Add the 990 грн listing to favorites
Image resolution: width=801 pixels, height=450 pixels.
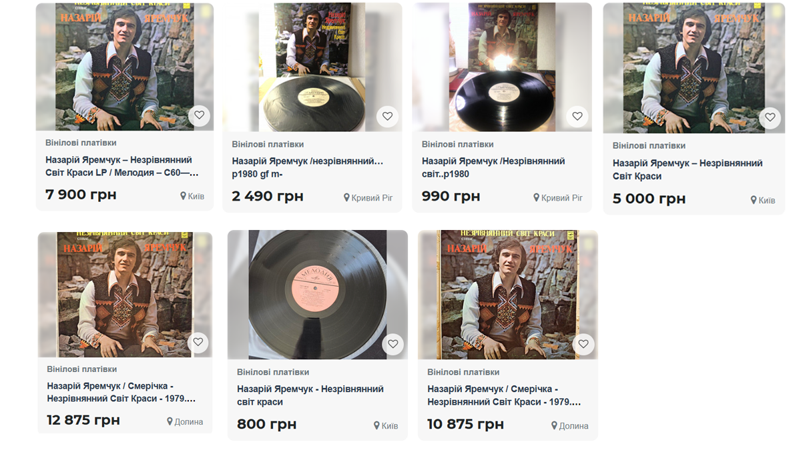coord(577,116)
